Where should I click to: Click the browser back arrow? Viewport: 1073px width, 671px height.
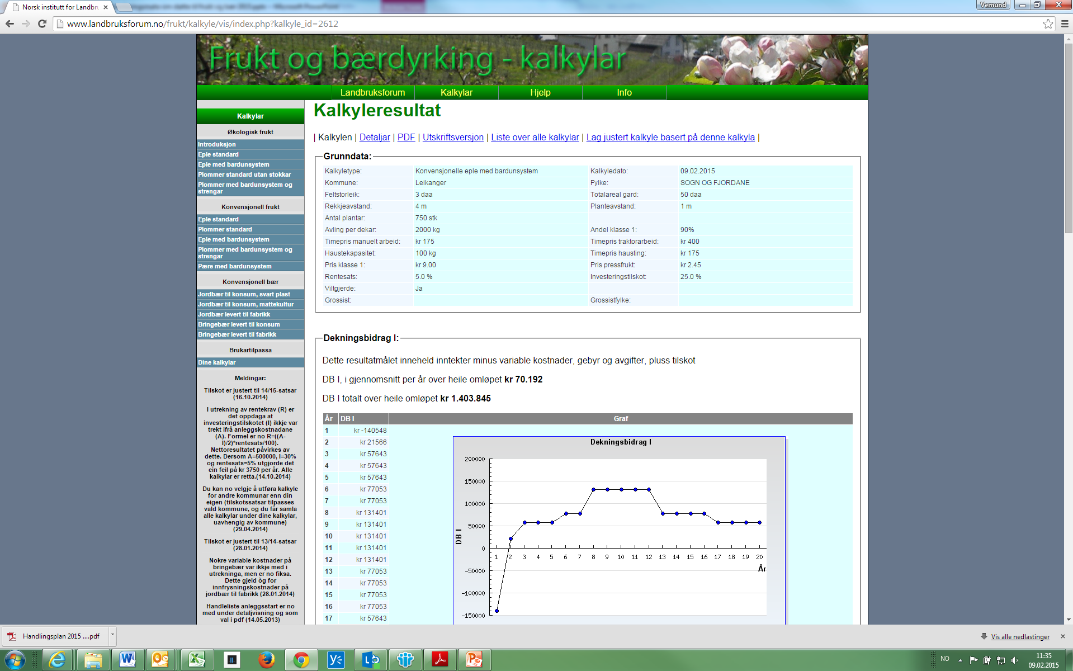pos(10,23)
